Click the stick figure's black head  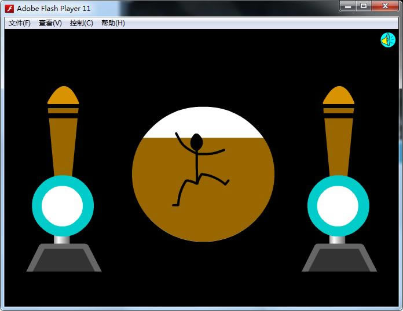pos(197,142)
